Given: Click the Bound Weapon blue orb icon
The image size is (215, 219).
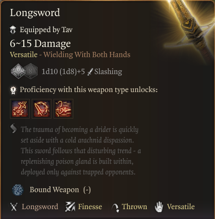Looking at the screenshot, I should pos(18,190).
